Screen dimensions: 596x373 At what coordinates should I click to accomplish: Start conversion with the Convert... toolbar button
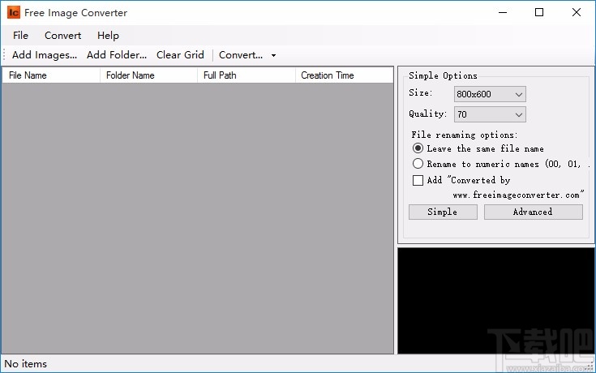(x=241, y=55)
